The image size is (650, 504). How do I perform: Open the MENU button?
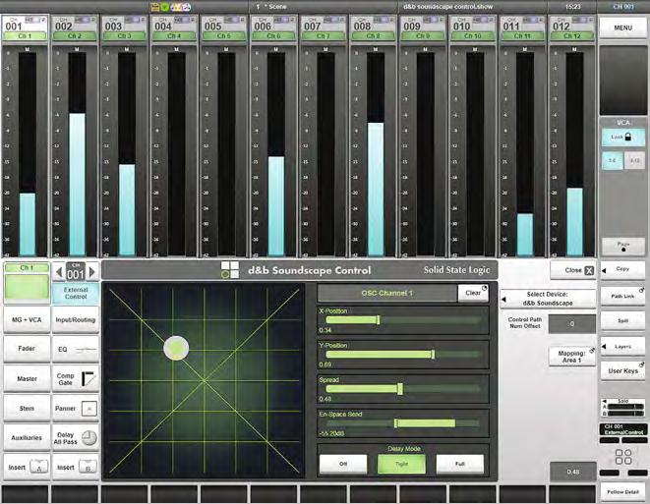[x=623, y=28]
